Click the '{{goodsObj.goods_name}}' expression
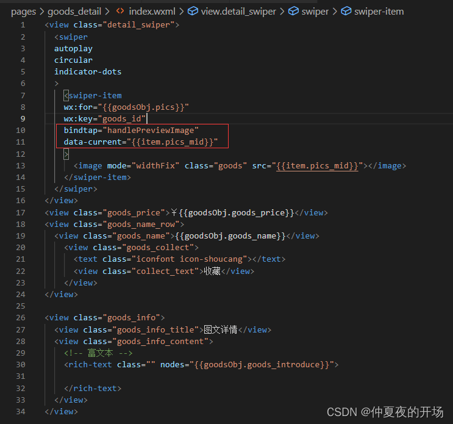Image resolution: width=453 pixels, height=424 pixels. (230, 236)
